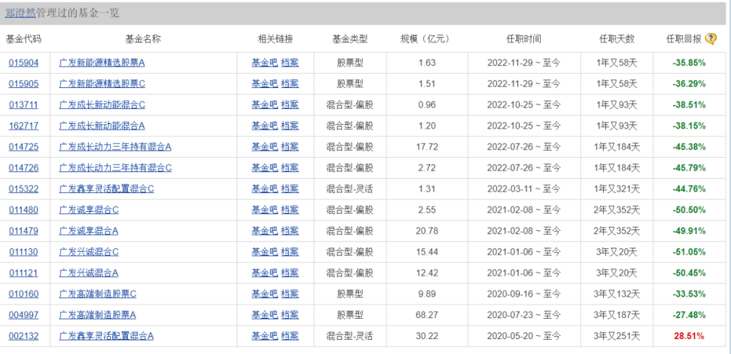Open 档案 for 广发诚享混合C row

pyautogui.click(x=290, y=210)
